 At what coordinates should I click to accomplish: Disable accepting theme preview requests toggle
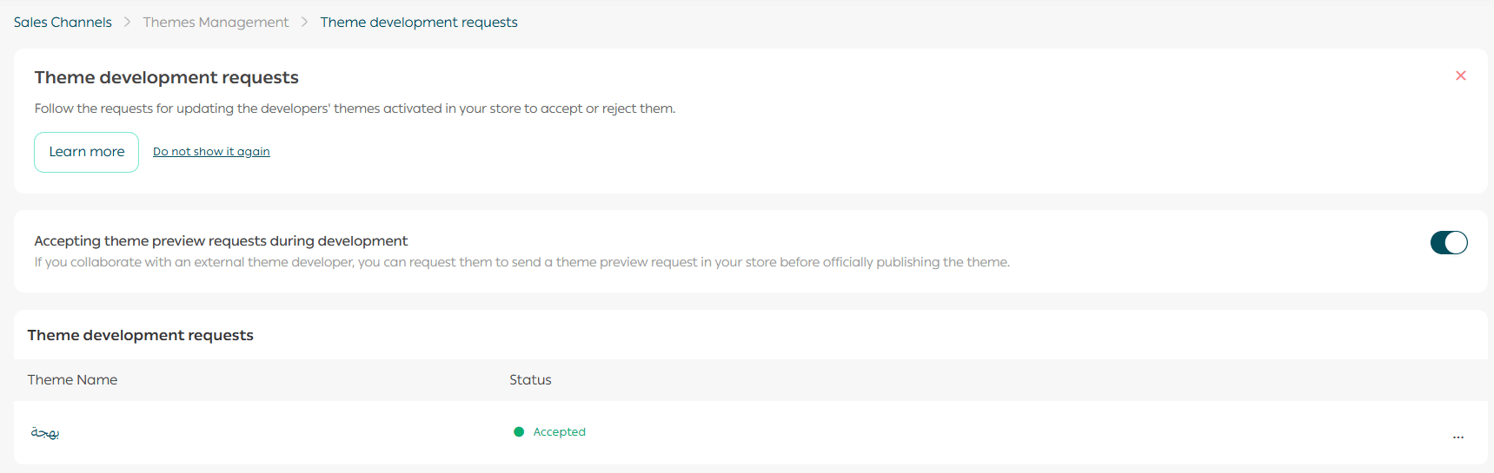1448,242
